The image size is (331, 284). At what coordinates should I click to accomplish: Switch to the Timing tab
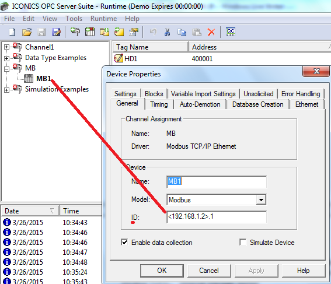(x=159, y=104)
